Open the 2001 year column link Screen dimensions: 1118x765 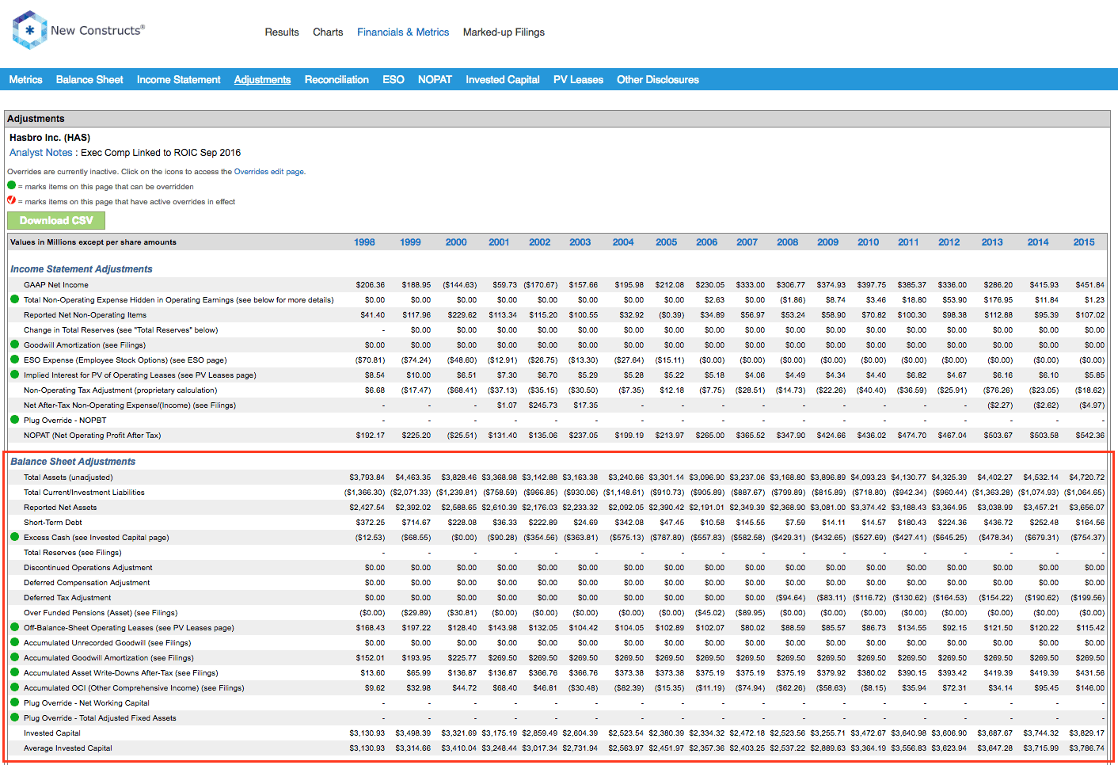pos(499,242)
